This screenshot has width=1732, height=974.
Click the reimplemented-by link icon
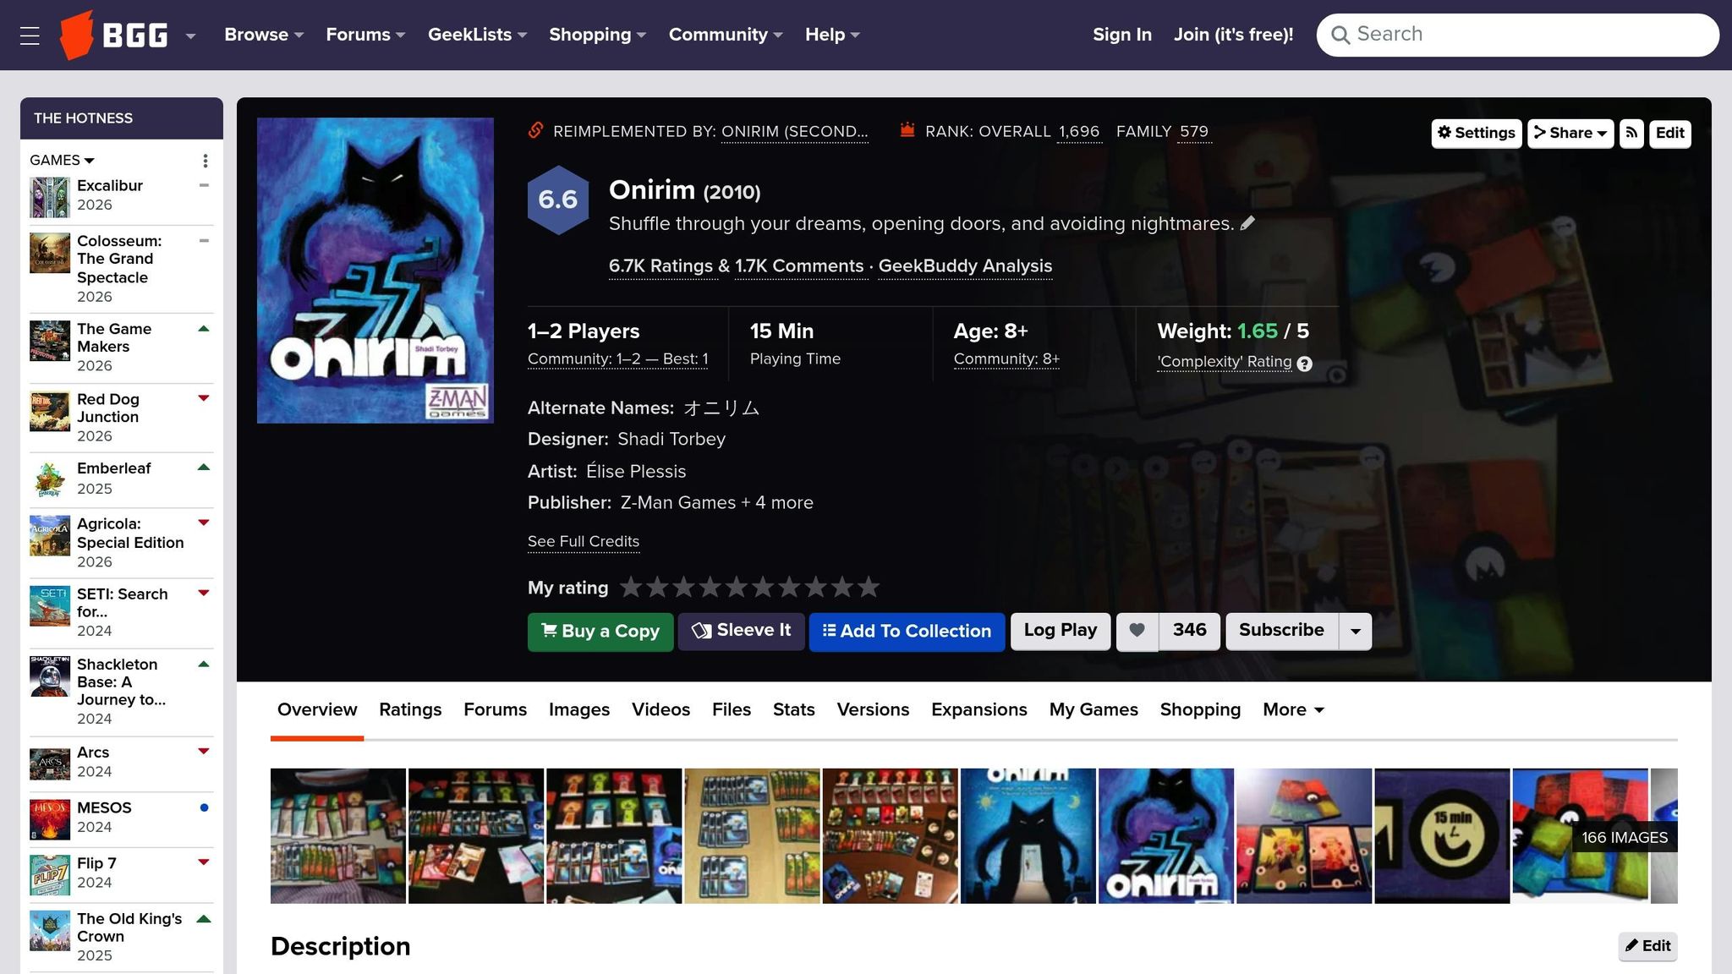point(535,130)
